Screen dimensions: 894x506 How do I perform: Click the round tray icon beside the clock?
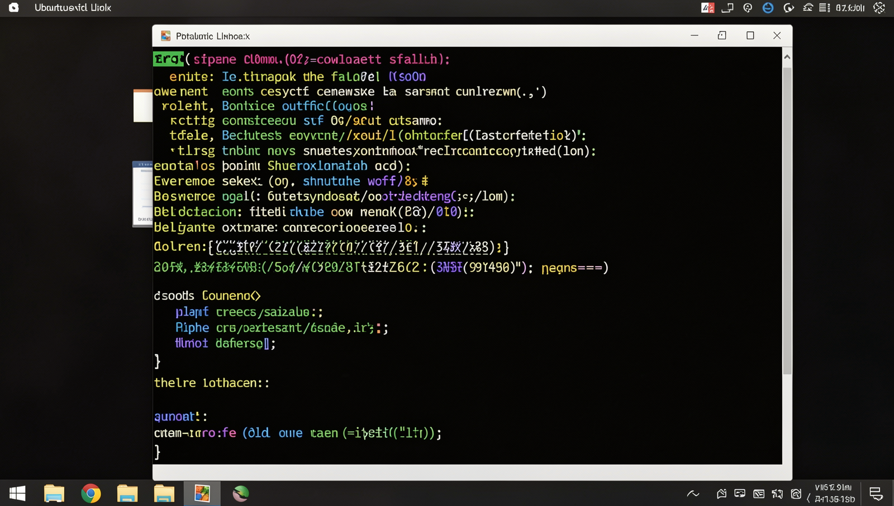click(x=796, y=494)
